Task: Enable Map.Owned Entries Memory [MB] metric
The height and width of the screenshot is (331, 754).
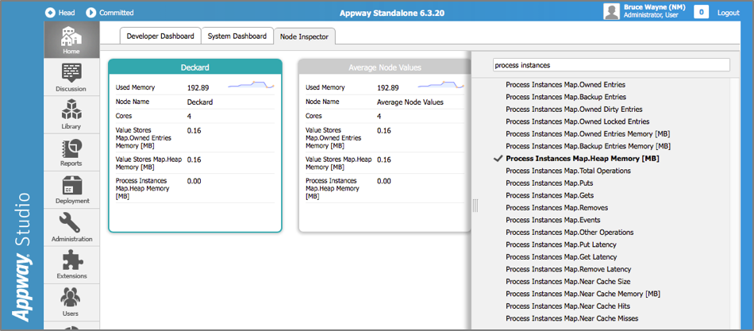Action: [587, 133]
